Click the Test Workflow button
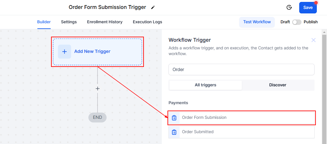 pyautogui.click(x=257, y=22)
